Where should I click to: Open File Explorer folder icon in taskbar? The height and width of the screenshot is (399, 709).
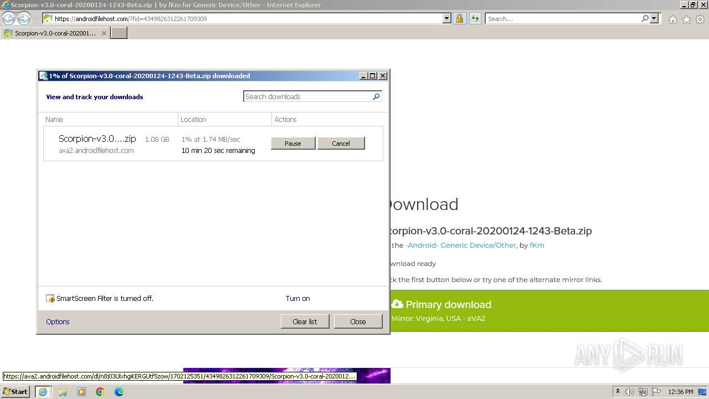63,392
